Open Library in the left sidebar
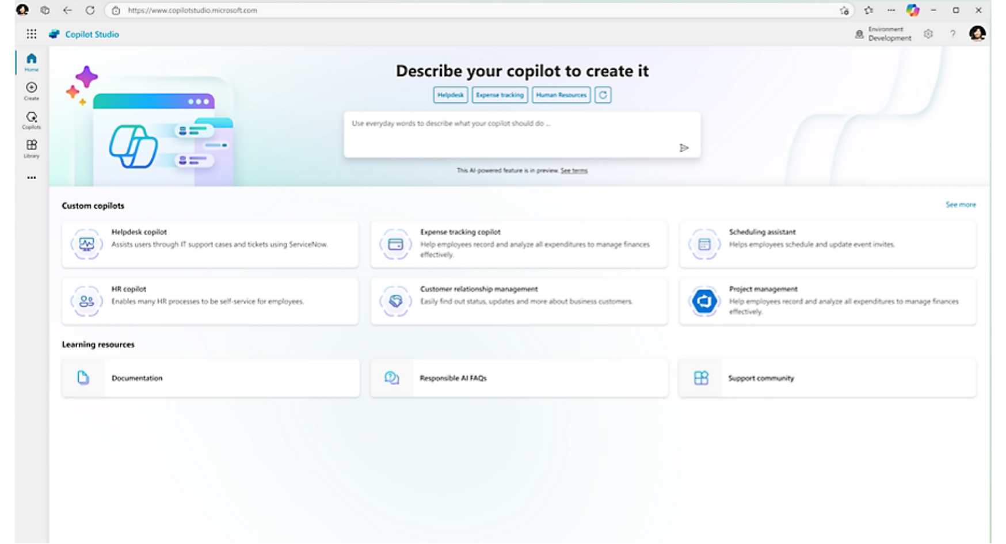The height and width of the screenshot is (544, 1006). point(32,149)
